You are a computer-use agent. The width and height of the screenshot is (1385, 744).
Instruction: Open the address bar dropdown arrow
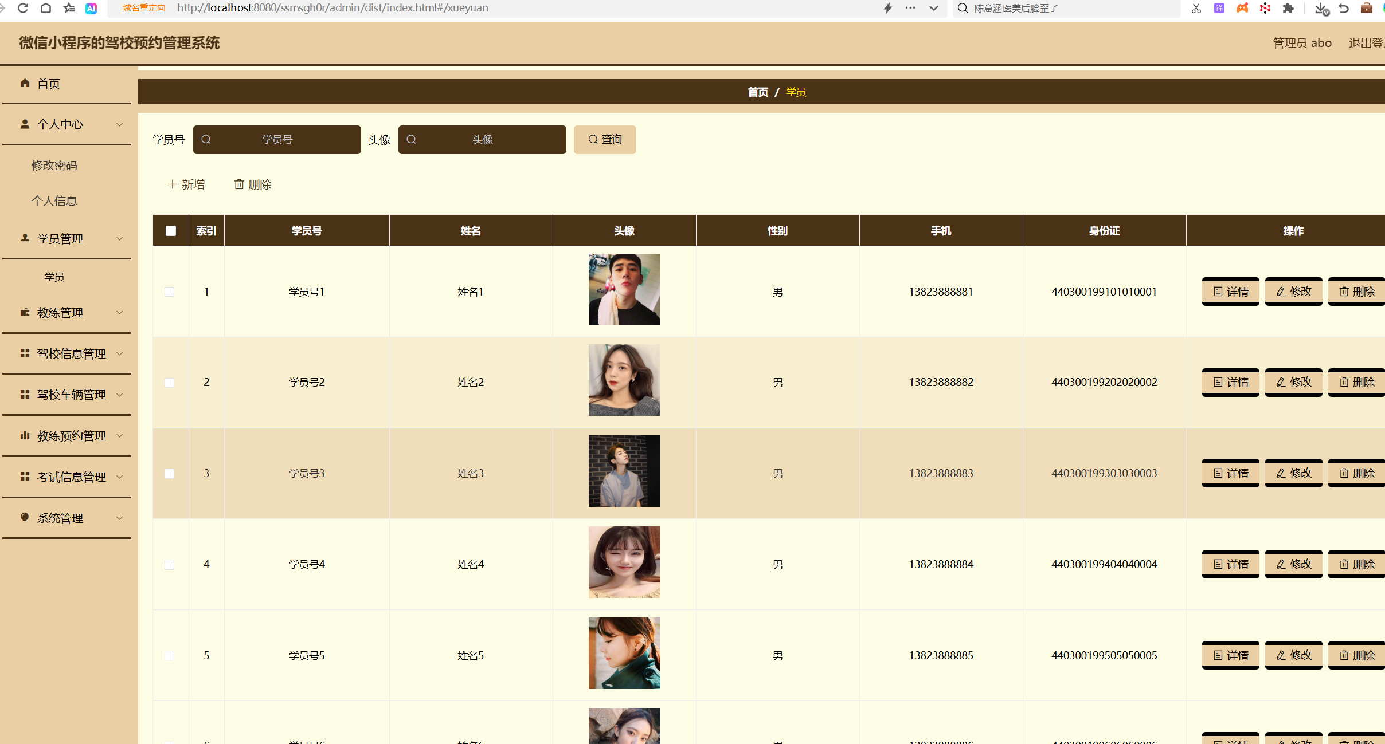(934, 8)
